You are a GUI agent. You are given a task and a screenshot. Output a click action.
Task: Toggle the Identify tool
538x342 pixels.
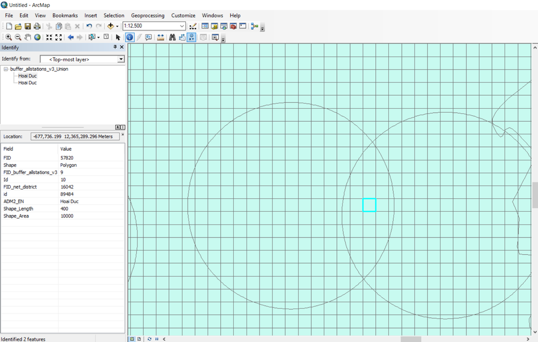130,37
